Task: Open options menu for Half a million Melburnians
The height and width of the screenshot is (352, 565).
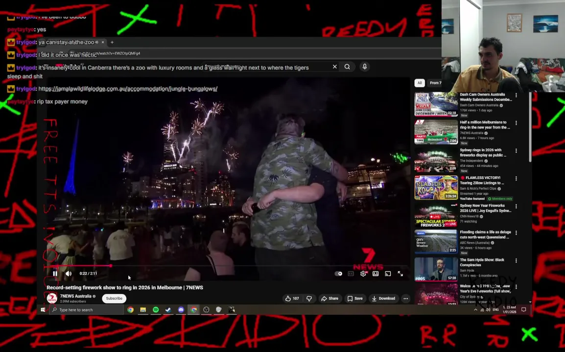Action: pyautogui.click(x=516, y=123)
